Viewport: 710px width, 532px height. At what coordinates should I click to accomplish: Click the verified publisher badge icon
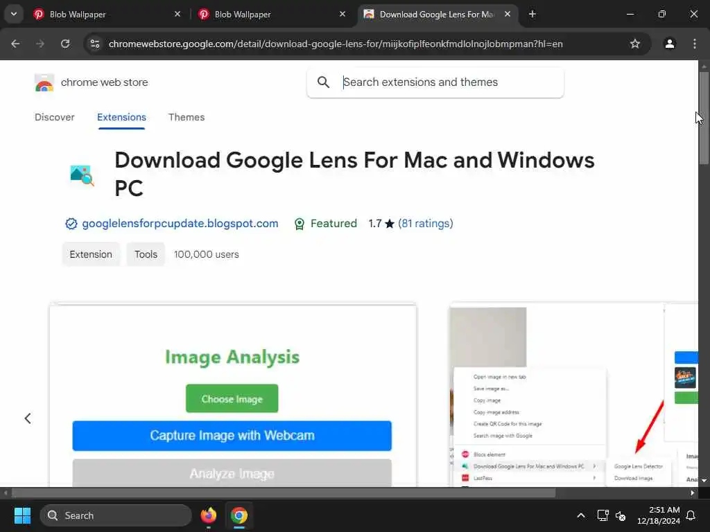click(x=71, y=224)
